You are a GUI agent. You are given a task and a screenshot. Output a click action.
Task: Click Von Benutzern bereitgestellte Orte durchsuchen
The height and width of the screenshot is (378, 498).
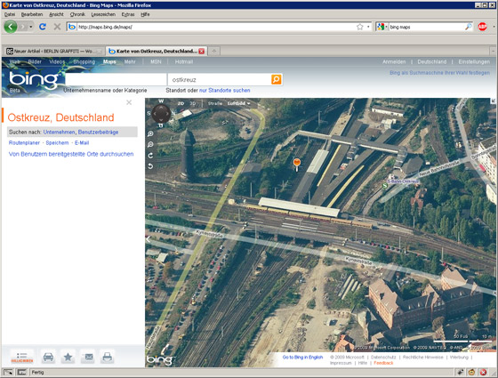71,154
